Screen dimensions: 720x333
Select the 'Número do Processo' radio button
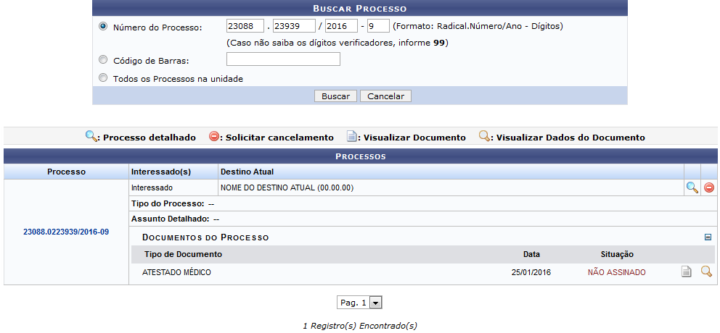tap(103, 26)
